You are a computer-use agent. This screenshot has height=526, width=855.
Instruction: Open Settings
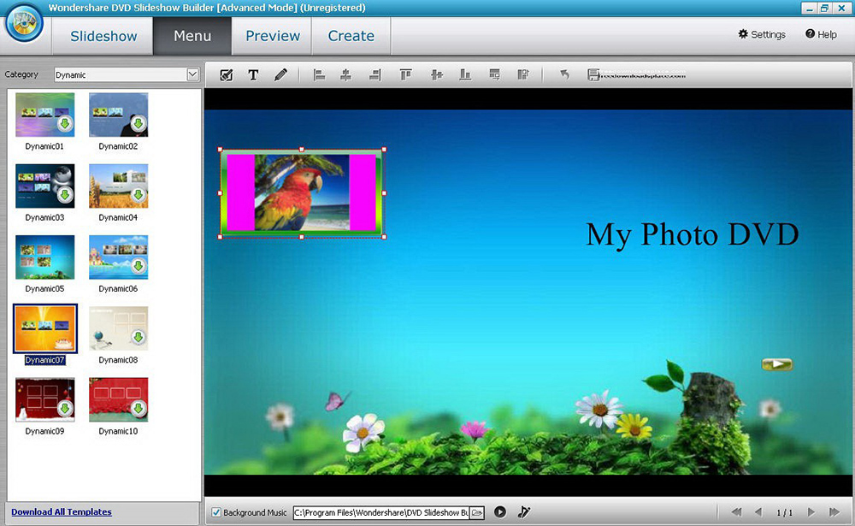click(761, 34)
